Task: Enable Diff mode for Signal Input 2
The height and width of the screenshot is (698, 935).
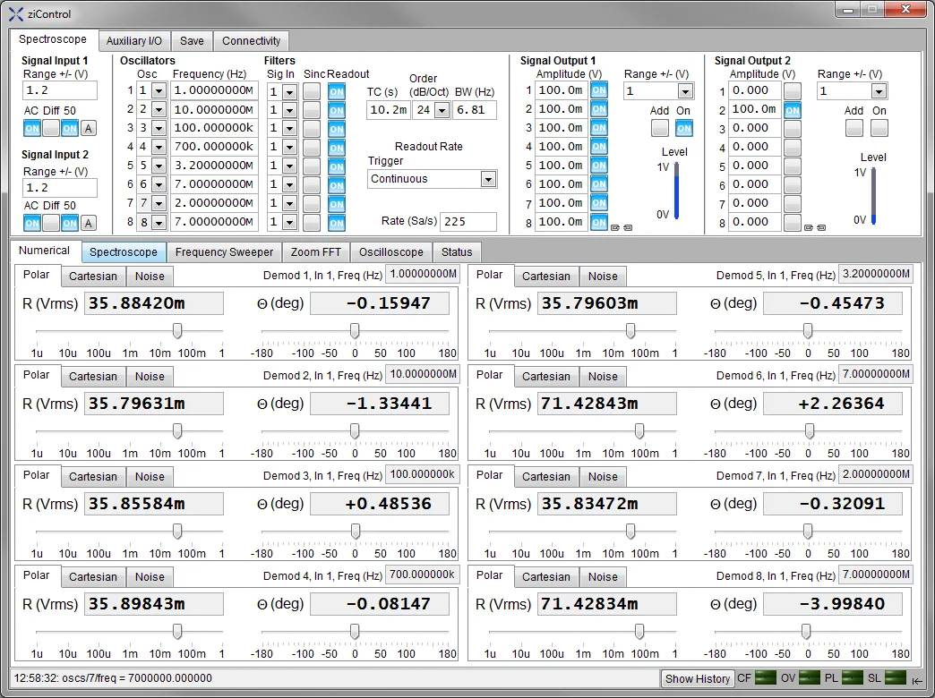Action: (51, 224)
